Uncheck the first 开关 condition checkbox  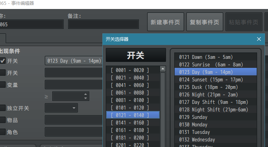2,61
